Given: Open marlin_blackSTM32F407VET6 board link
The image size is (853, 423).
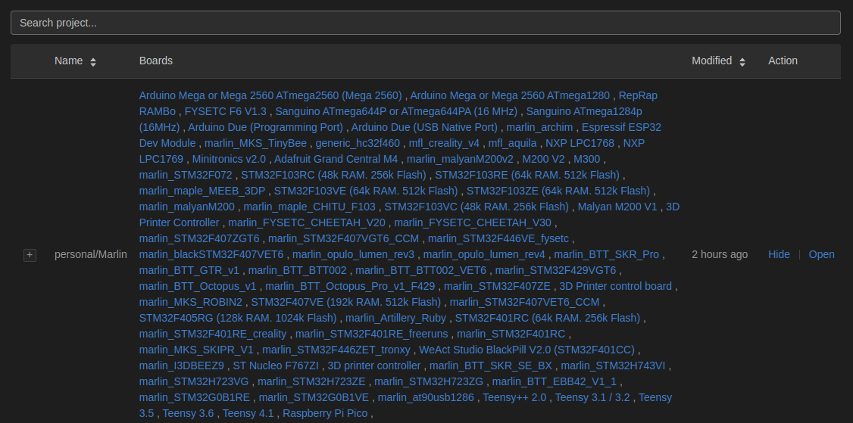Looking at the screenshot, I should coord(211,254).
